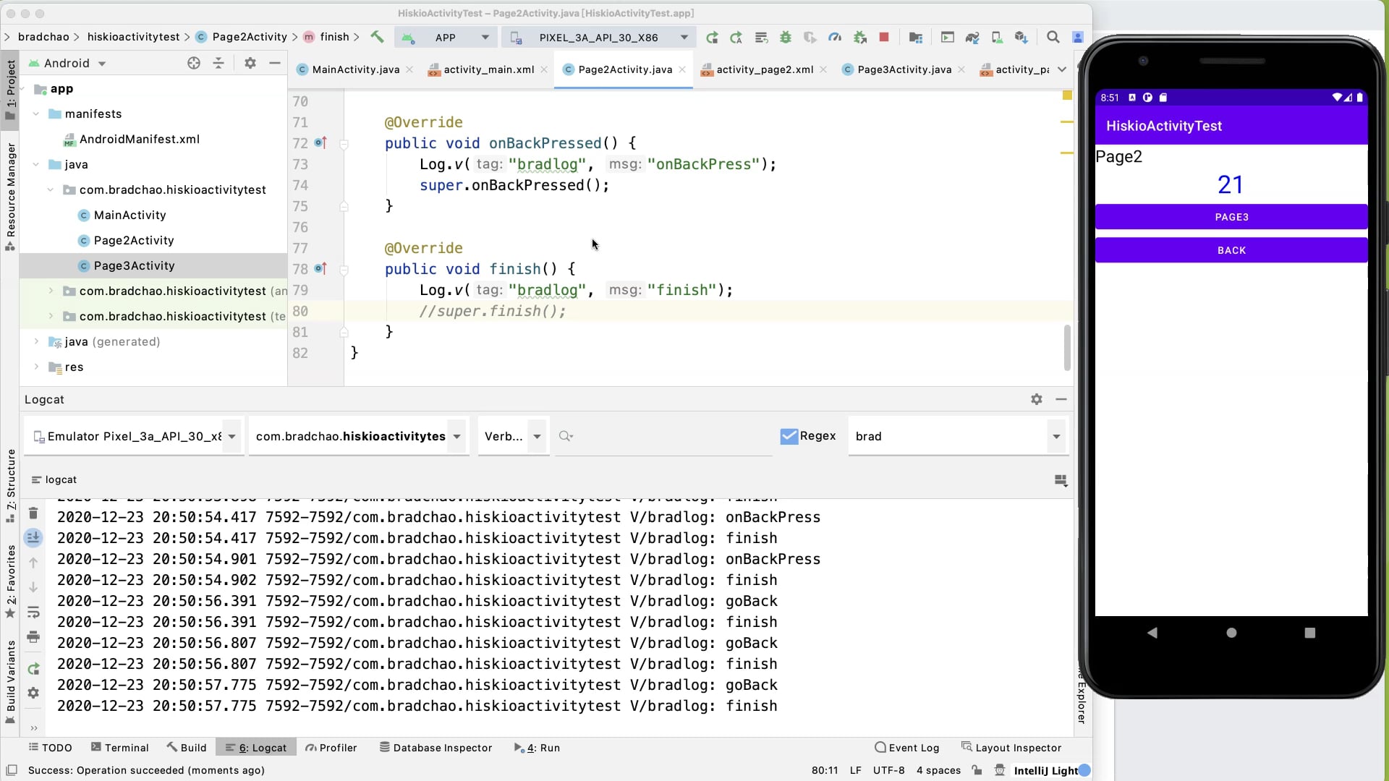
Task: Toggle Scroll to End in logcat
Action: click(x=33, y=537)
